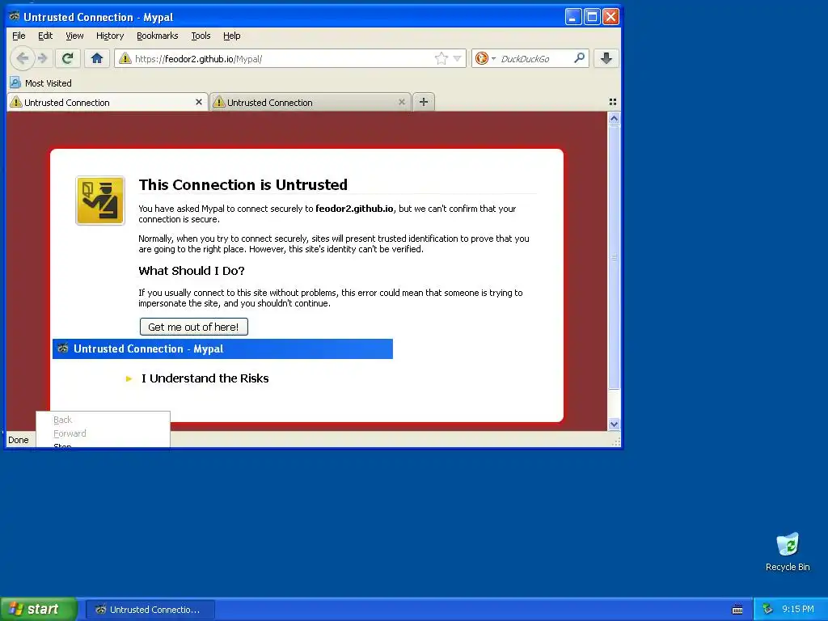828x621 pixels.
Task: Go back with the Back arrow button
Action: tap(22, 58)
